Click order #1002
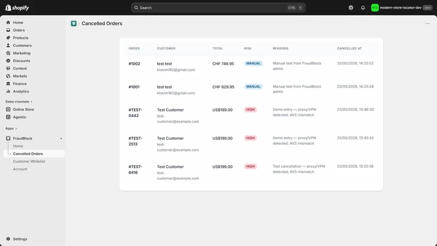This screenshot has width=437, height=246. click(134, 64)
